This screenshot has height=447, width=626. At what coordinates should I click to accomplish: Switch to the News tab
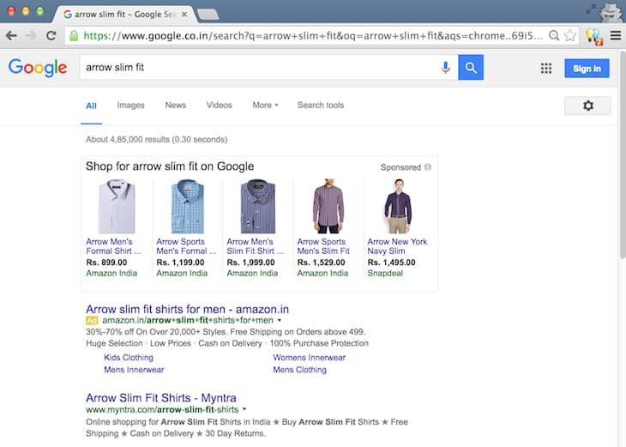coord(176,105)
